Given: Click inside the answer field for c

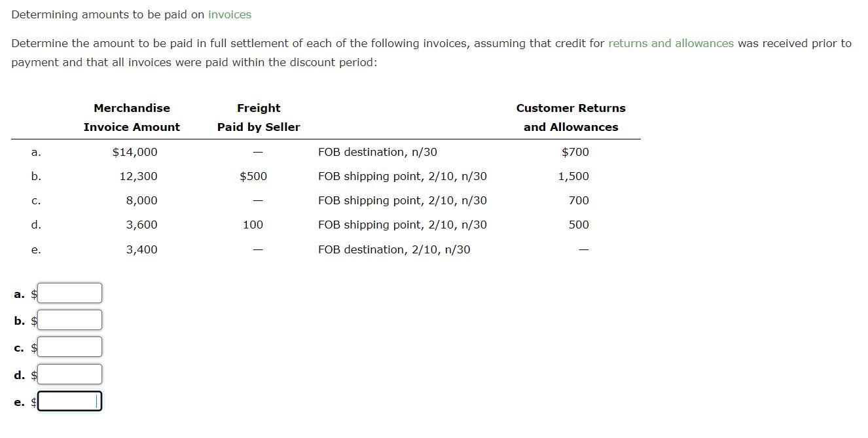Looking at the screenshot, I should (69, 346).
